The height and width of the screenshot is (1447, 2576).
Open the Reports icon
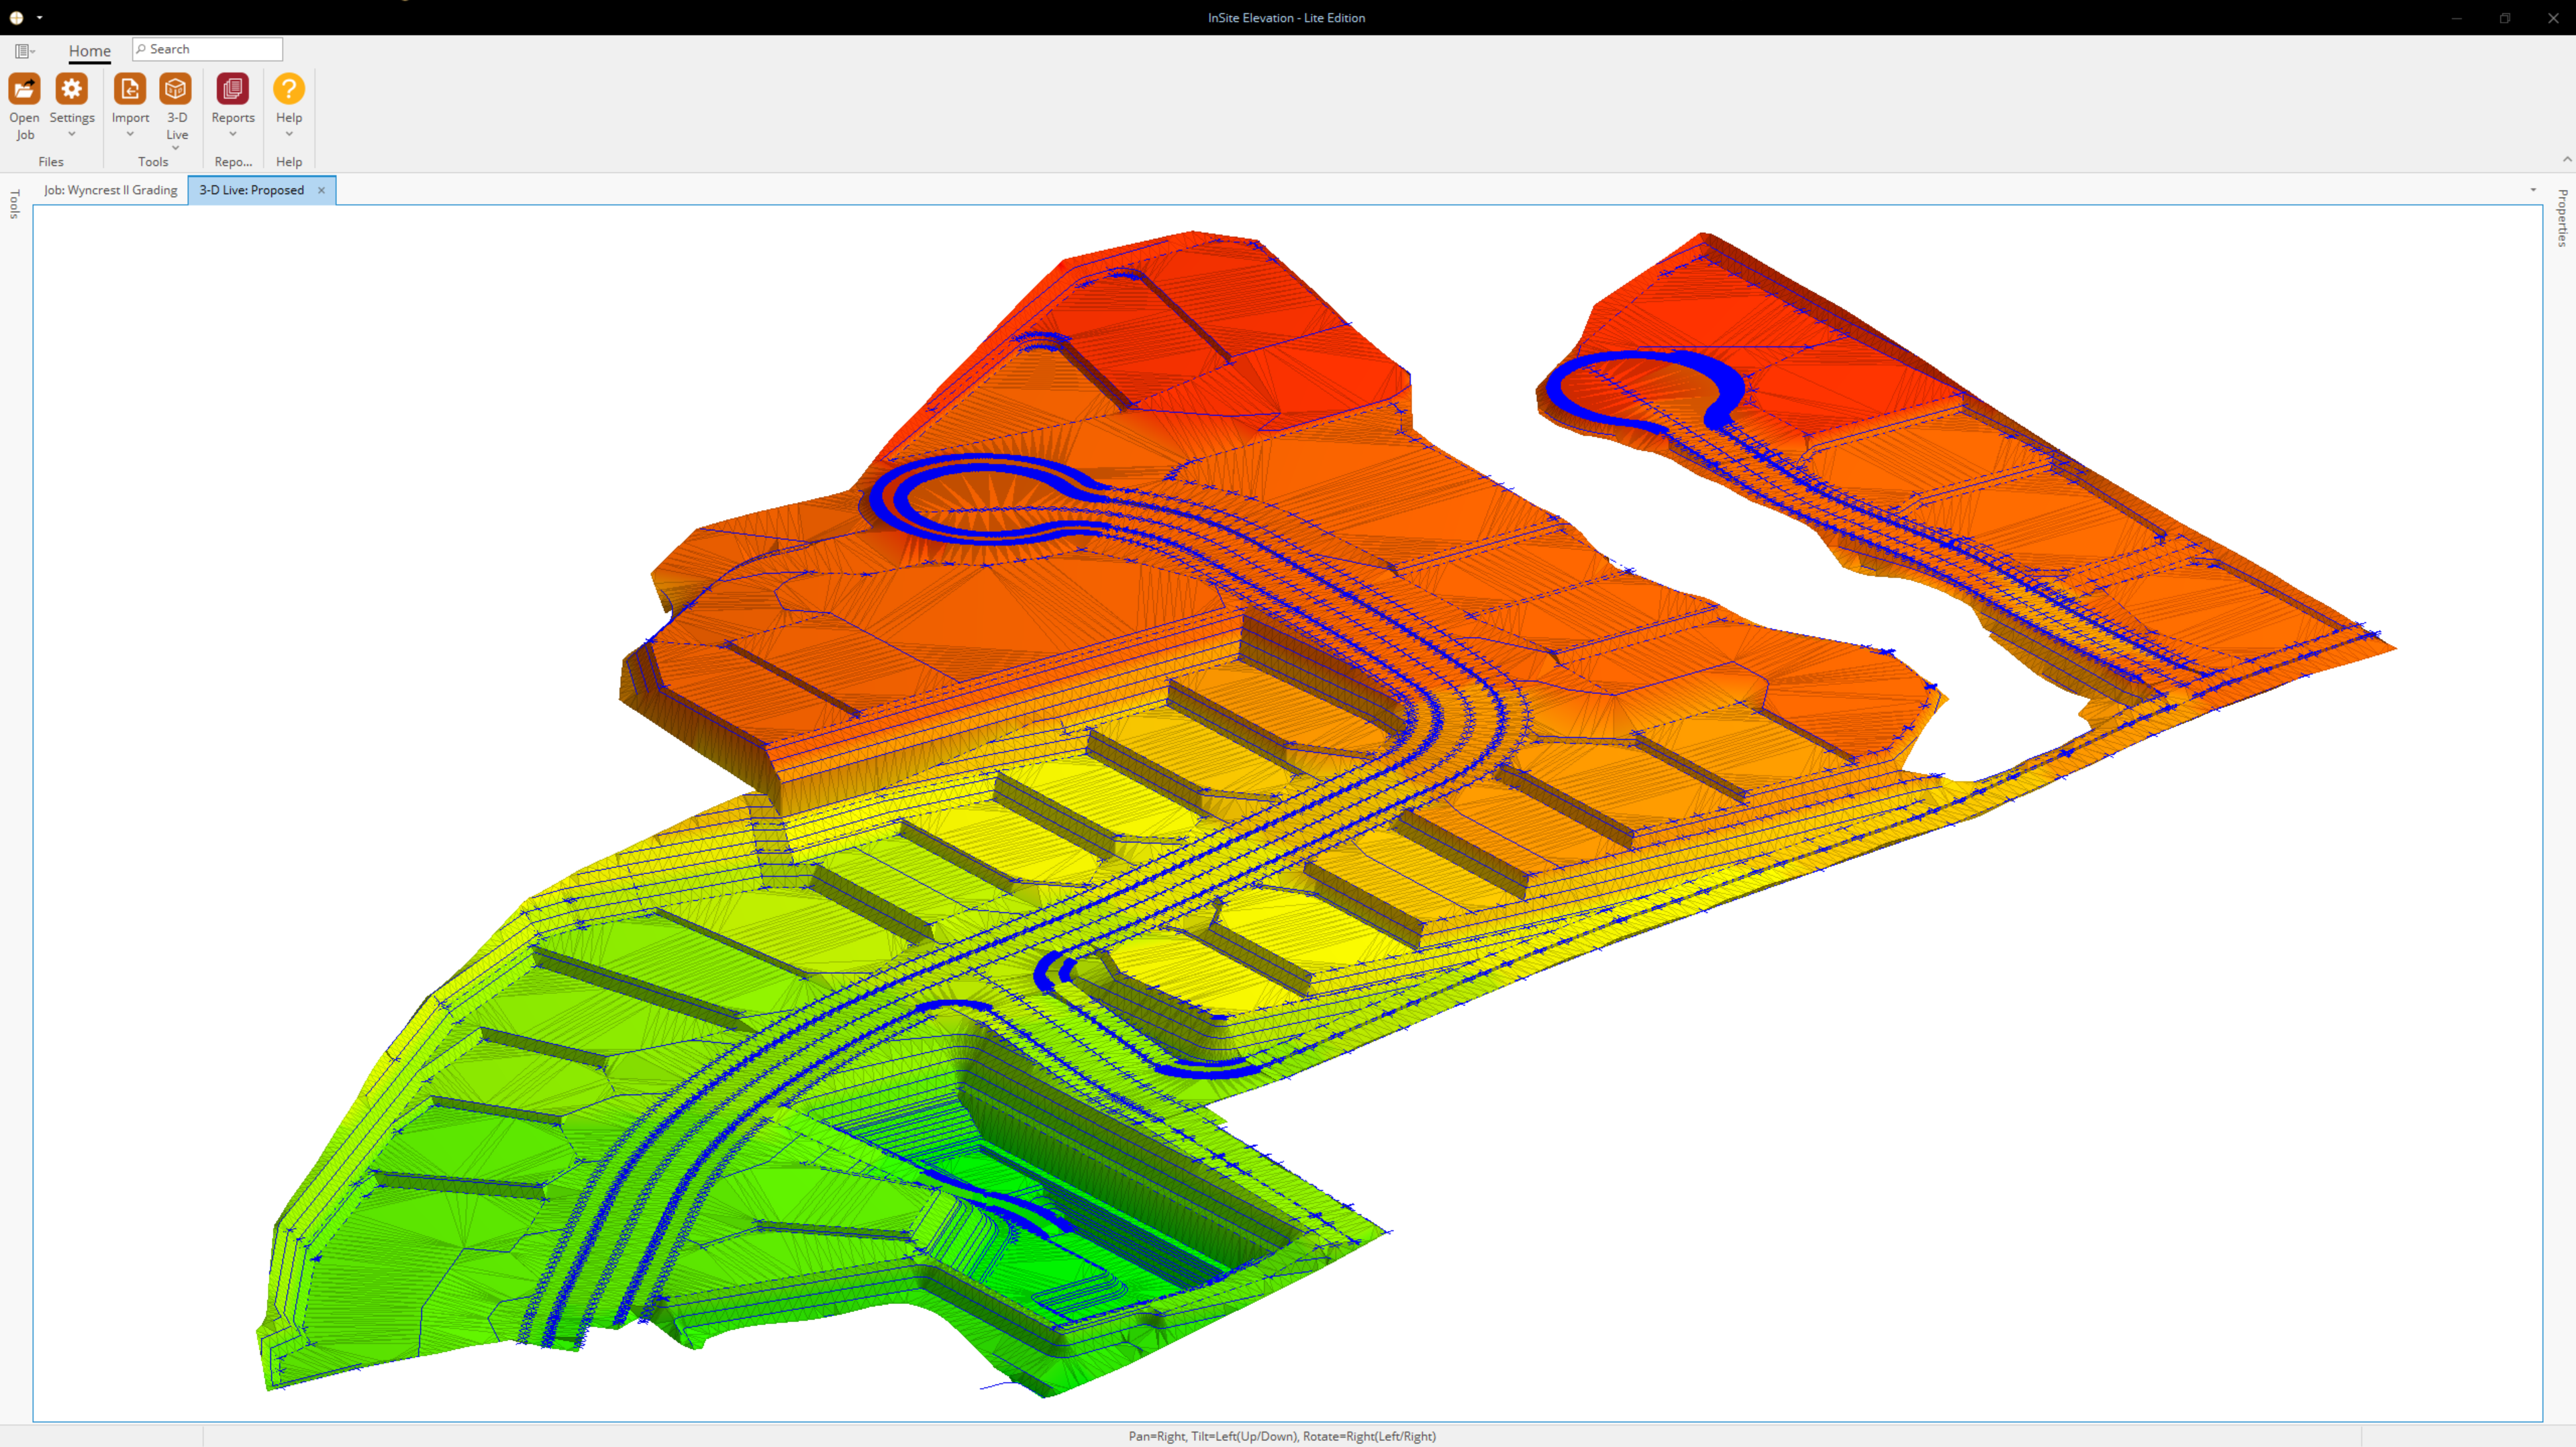click(232, 89)
